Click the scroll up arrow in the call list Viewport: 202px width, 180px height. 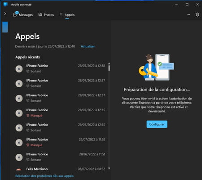pos(109,63)
